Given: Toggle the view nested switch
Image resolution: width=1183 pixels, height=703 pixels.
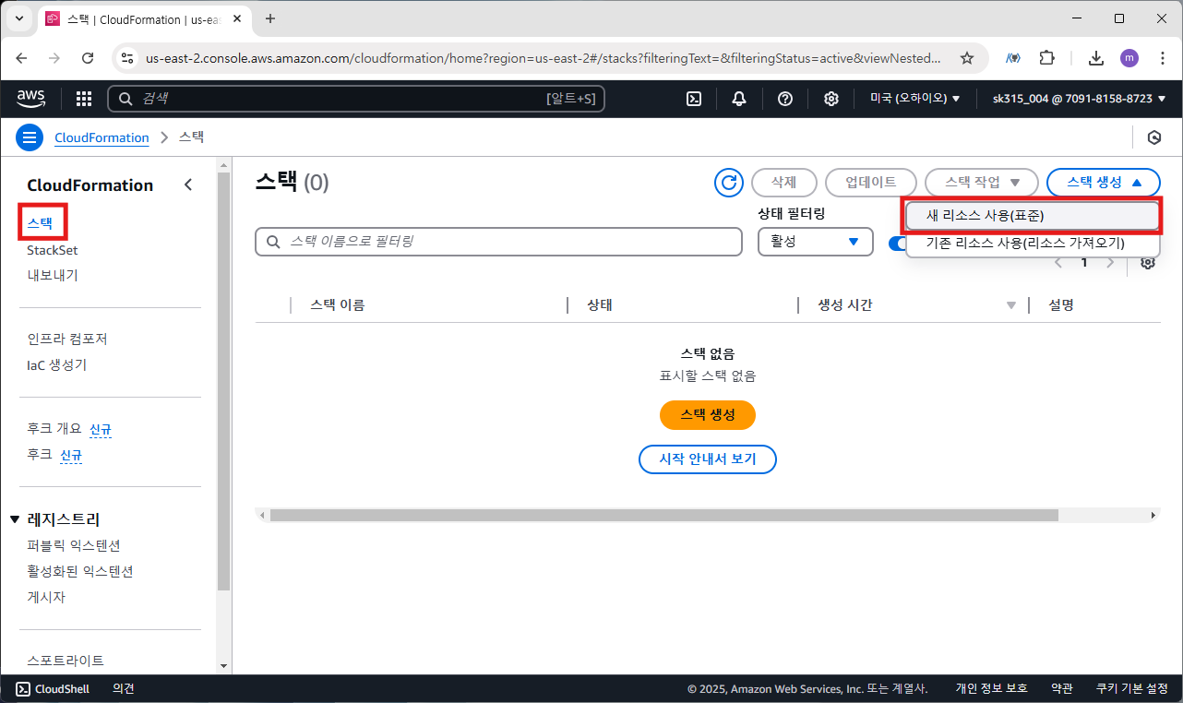Looking at the screenshot, I should tap(895, 243).
